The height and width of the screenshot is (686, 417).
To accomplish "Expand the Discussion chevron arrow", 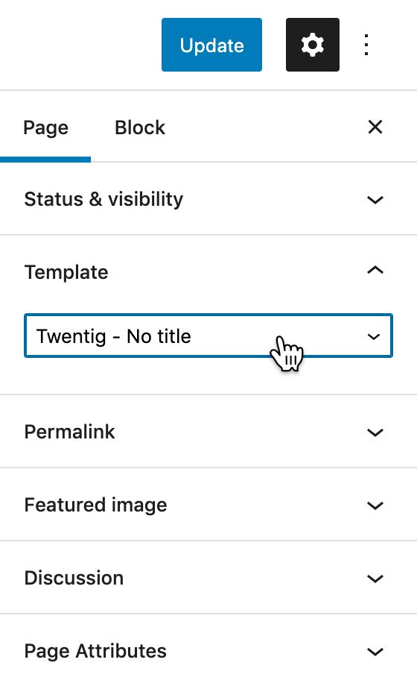I will coord(375,579).
